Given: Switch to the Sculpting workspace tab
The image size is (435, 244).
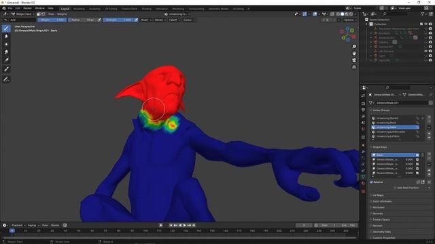Looking at the screenshot, I should (x=94, y=9).
